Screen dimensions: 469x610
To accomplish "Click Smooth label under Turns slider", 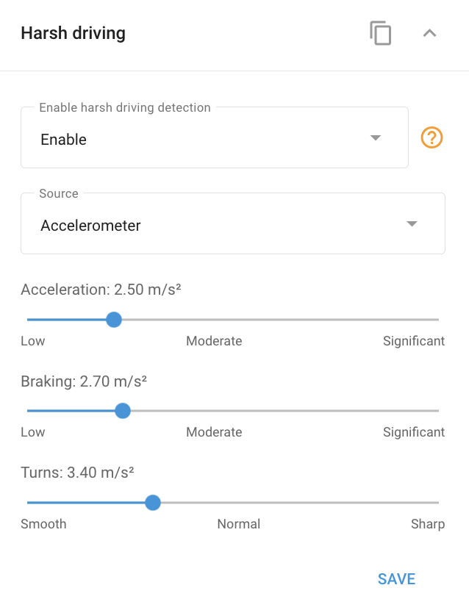I will pos(43,524).
